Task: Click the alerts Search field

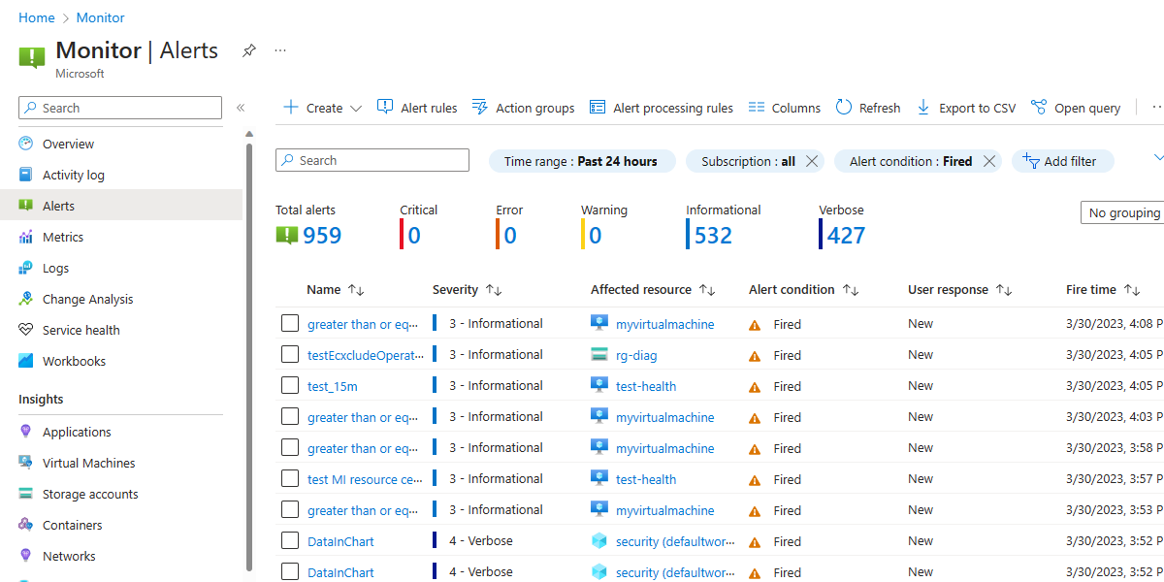Action: click(372, 160)
